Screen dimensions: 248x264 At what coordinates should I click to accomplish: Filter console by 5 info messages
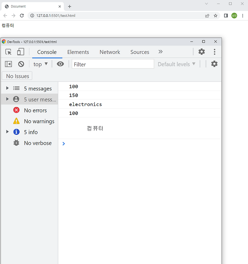30,132
